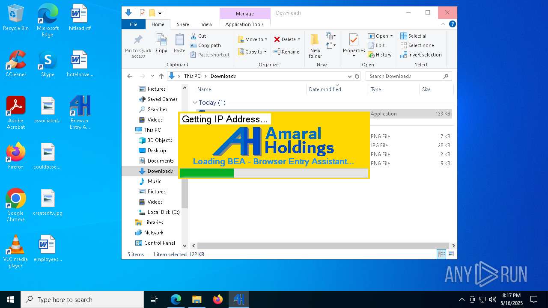Open Microsoft Edge from taskbar
Image resolution: width=548 pixels, height=308 pixels.
[176, 299]
